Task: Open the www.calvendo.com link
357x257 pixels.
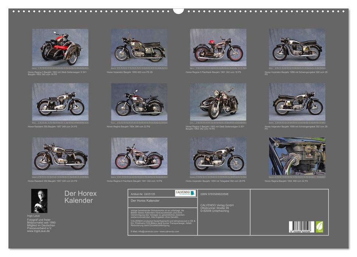Action: (169, 232)
